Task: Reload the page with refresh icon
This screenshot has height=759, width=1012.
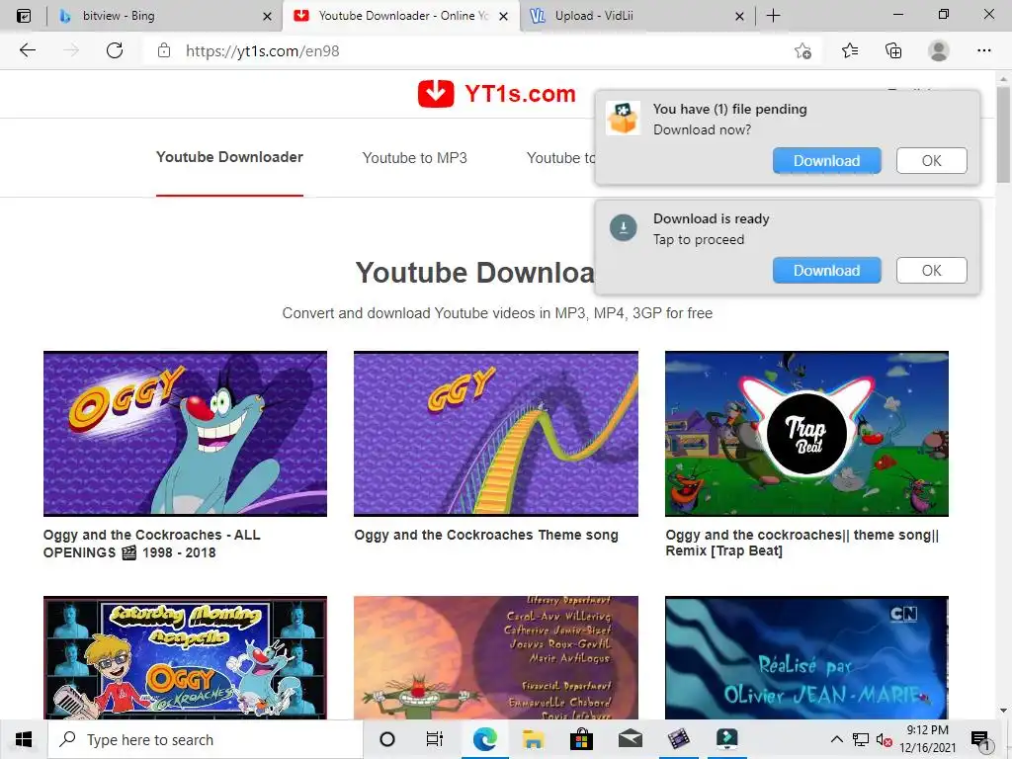Action: click(115, 50)
